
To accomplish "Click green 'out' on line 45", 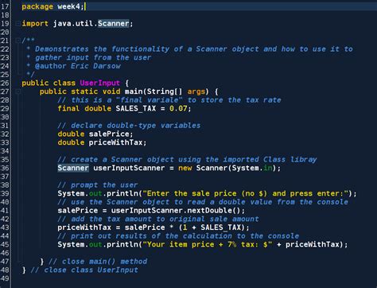I will [95, 244].
